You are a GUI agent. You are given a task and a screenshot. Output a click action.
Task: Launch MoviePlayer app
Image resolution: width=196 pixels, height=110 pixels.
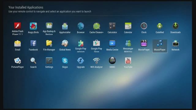tap(144, 46)
